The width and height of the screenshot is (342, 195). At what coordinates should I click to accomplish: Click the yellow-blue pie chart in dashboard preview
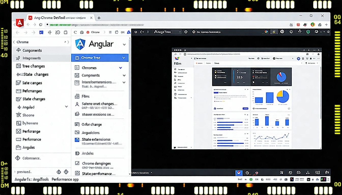(x=282, y=97)
